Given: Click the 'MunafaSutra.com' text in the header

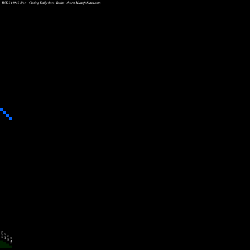Looking at the screenshot, I should point(88,3).
